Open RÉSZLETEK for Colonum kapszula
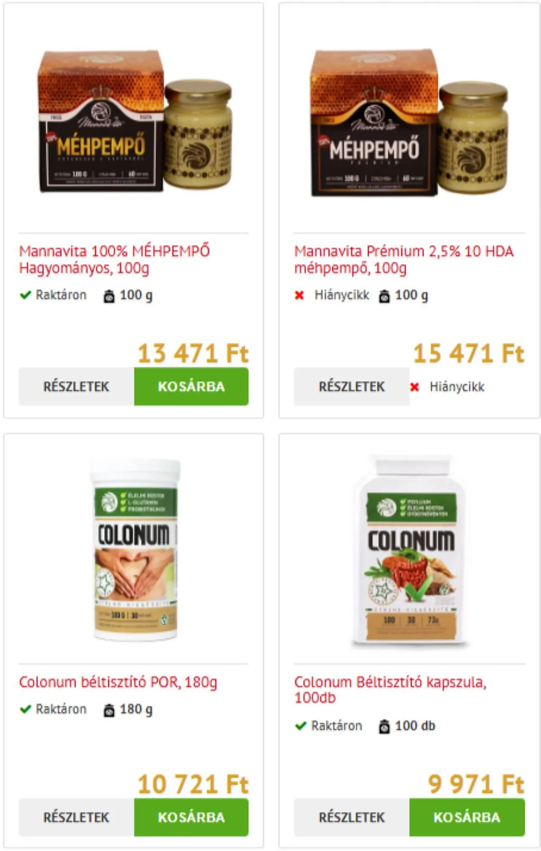Image resolution: width=541 pixels, height=851 pixels. [x=351, y=817]
